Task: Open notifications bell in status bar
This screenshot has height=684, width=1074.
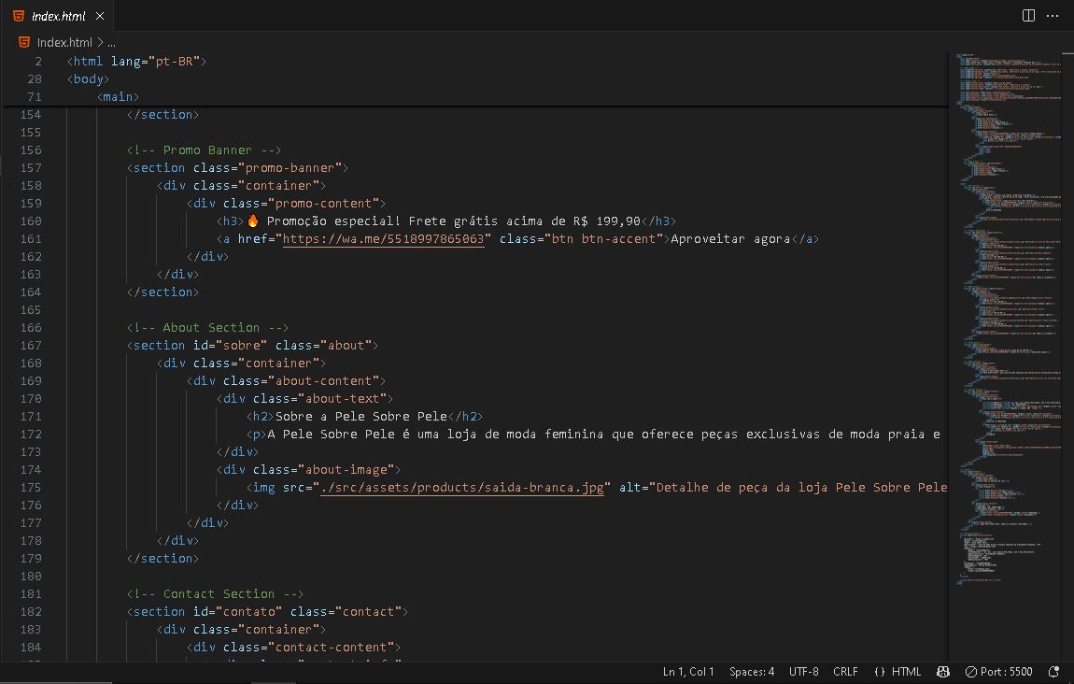Action: [1053, 672]
